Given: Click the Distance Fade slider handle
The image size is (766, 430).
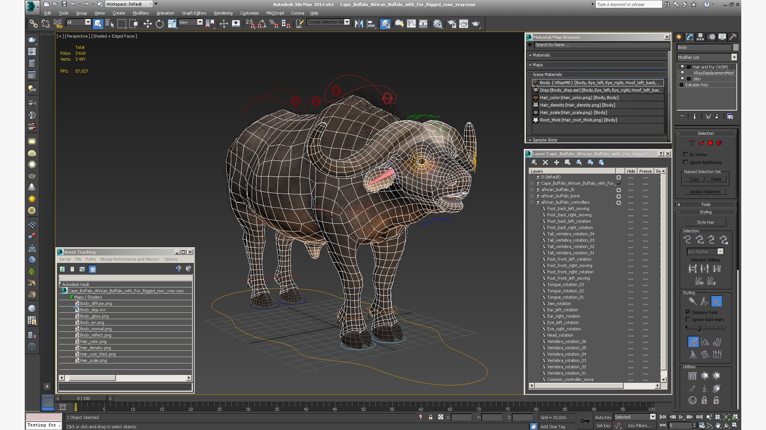Looking at the screenshot, I should 699,328.
